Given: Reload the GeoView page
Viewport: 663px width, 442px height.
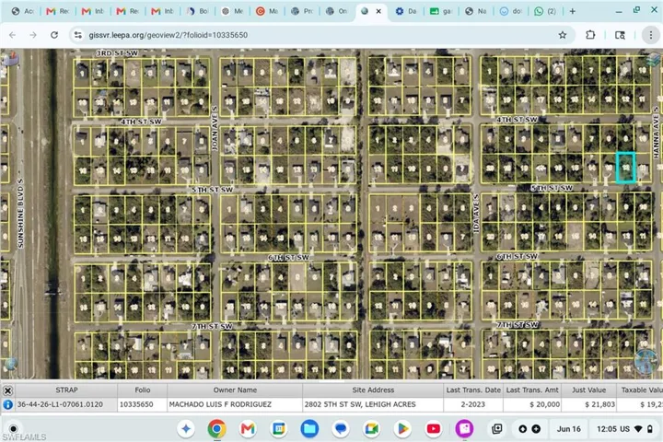Looking at the screenshot, I should [54, 35].
